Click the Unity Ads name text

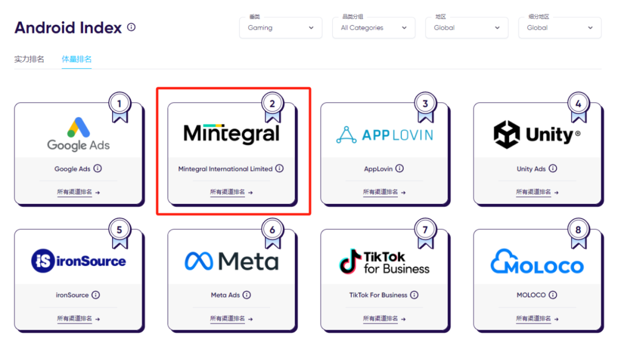531,169
